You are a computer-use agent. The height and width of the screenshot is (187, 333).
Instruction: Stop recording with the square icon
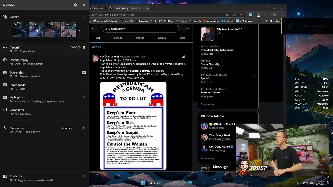pos(84,48)
